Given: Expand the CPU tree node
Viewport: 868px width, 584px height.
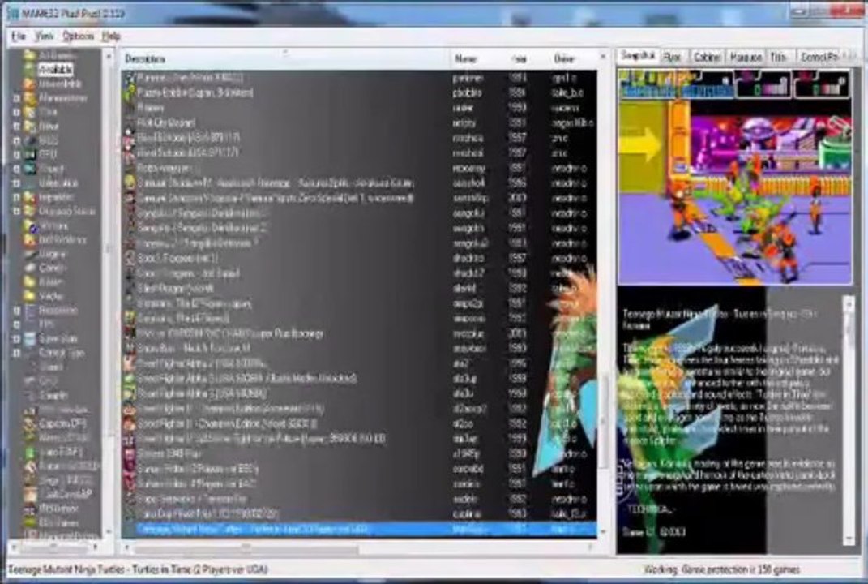Looking at the screenshot, I should tap(16, 154).
